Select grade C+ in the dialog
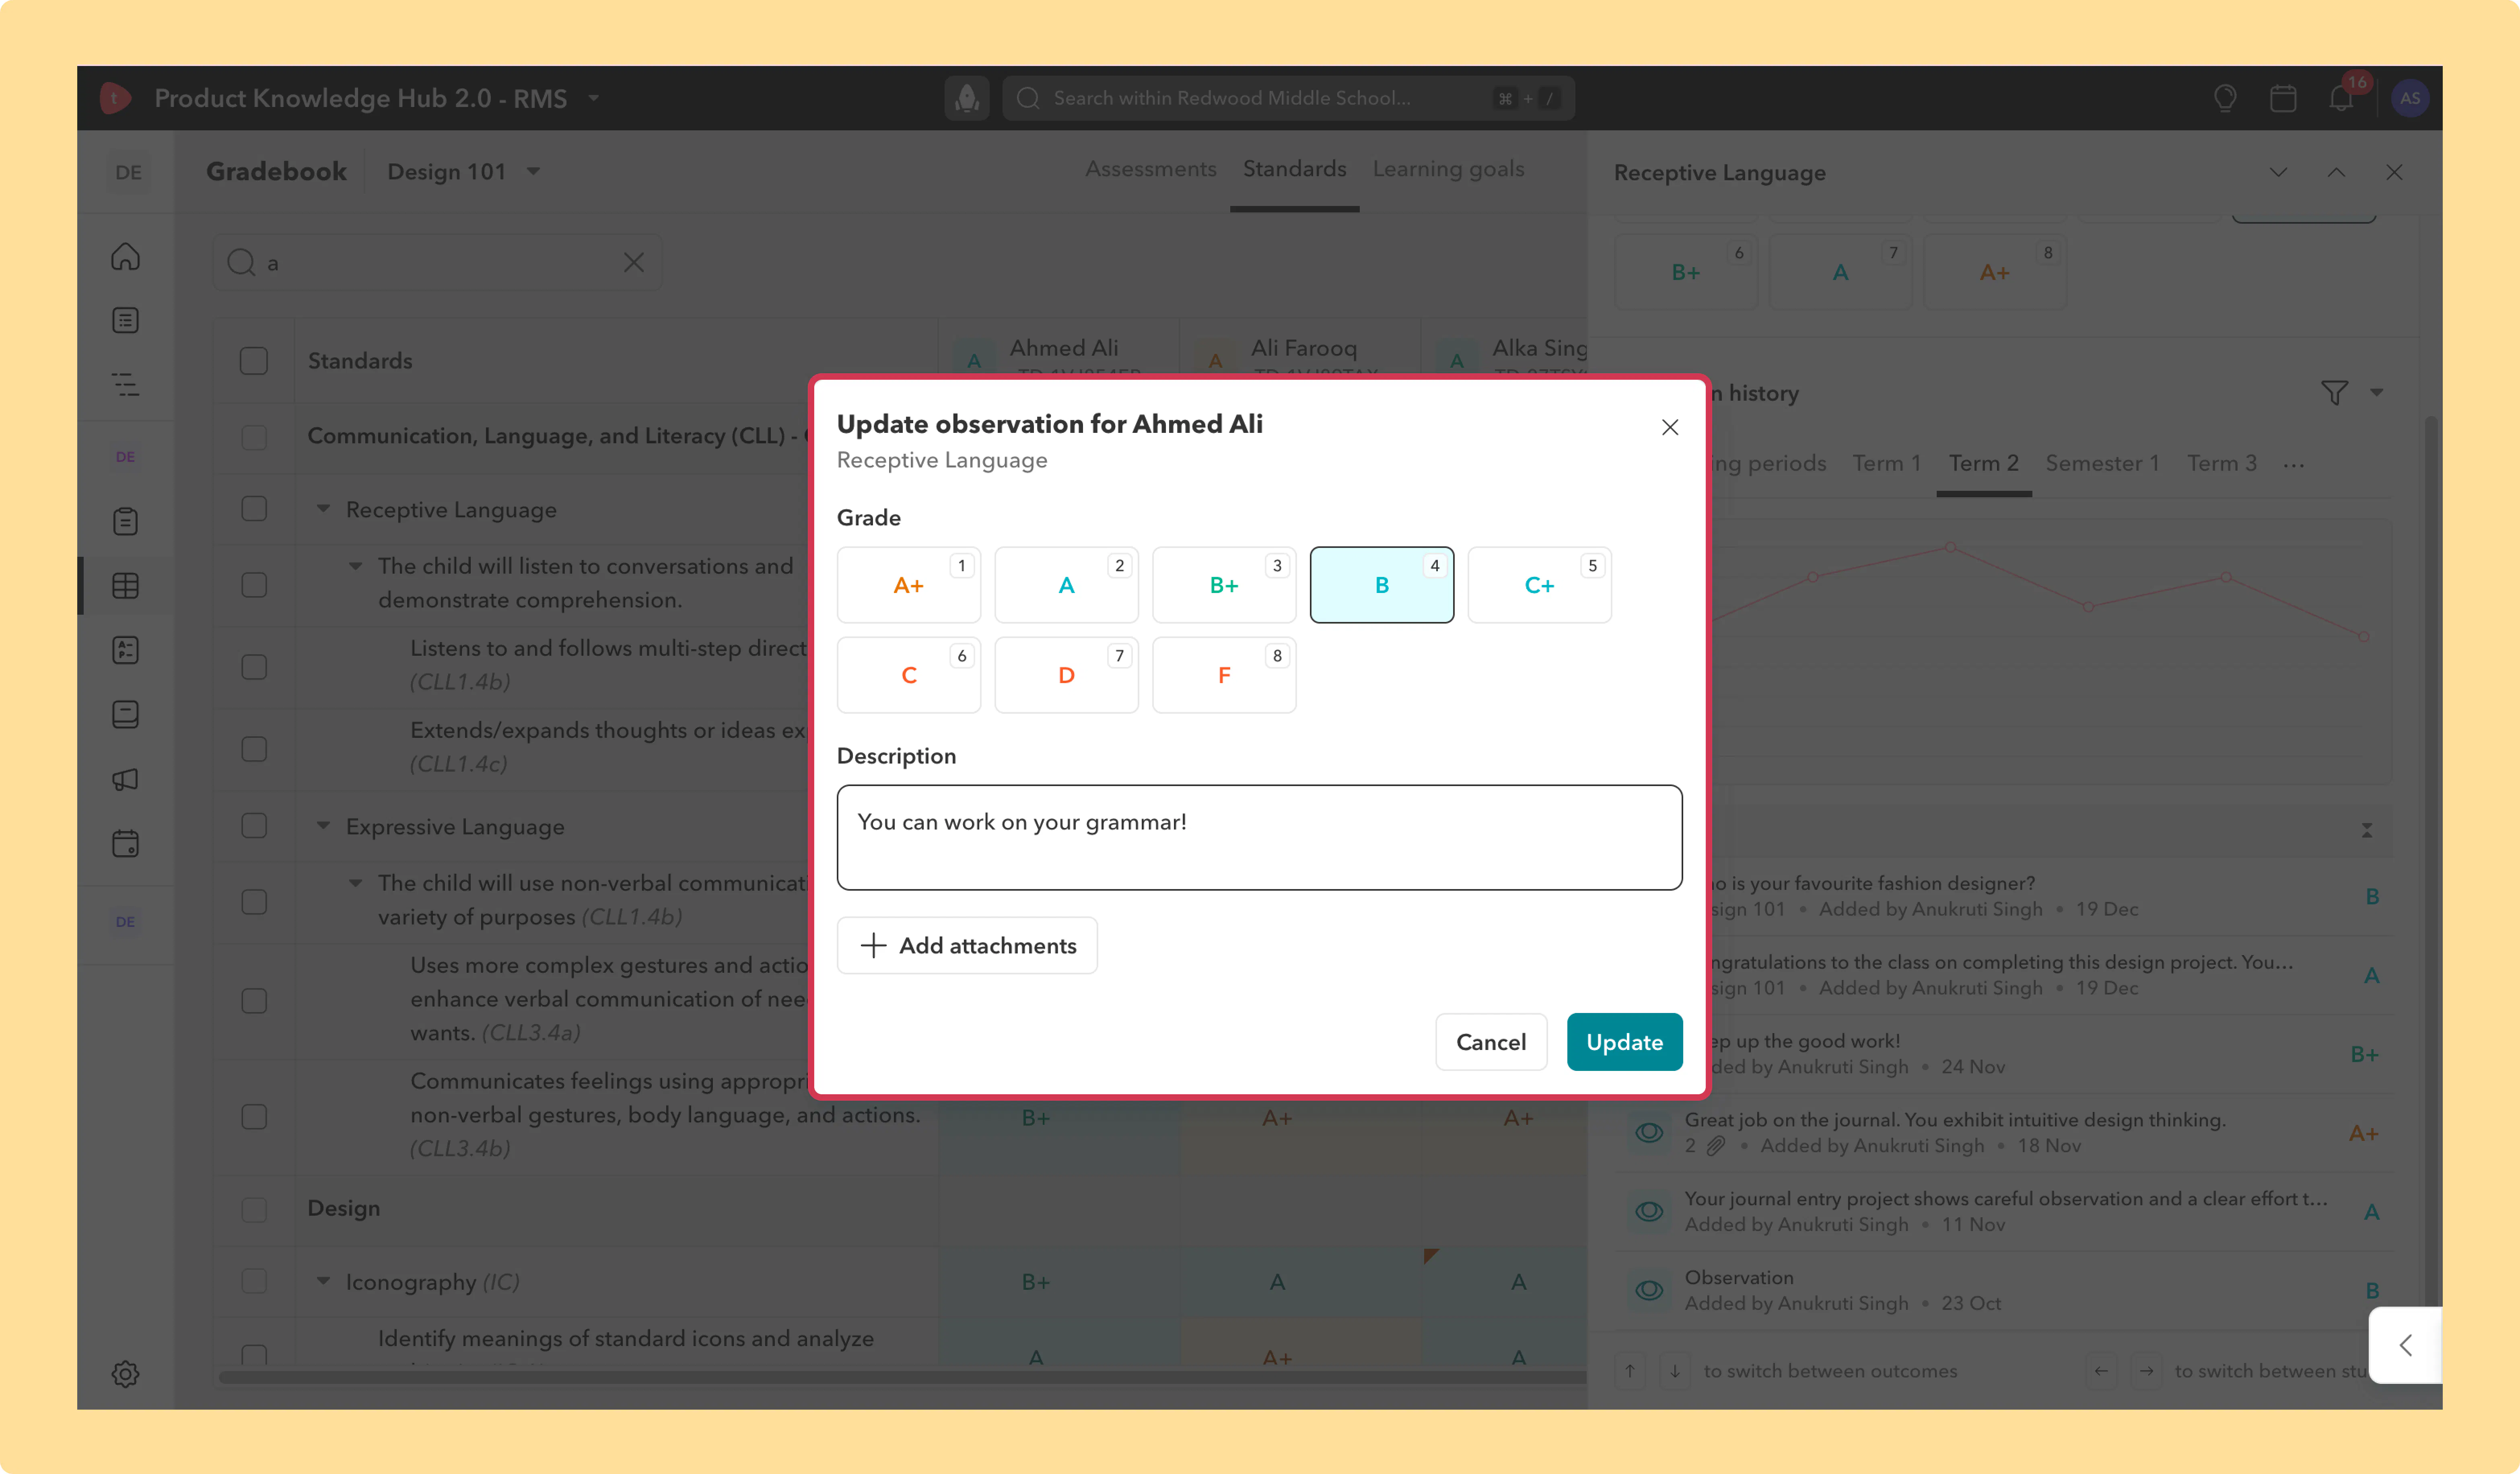The height and width of the screenshot is (1474, 2520). click(1539, 585)
